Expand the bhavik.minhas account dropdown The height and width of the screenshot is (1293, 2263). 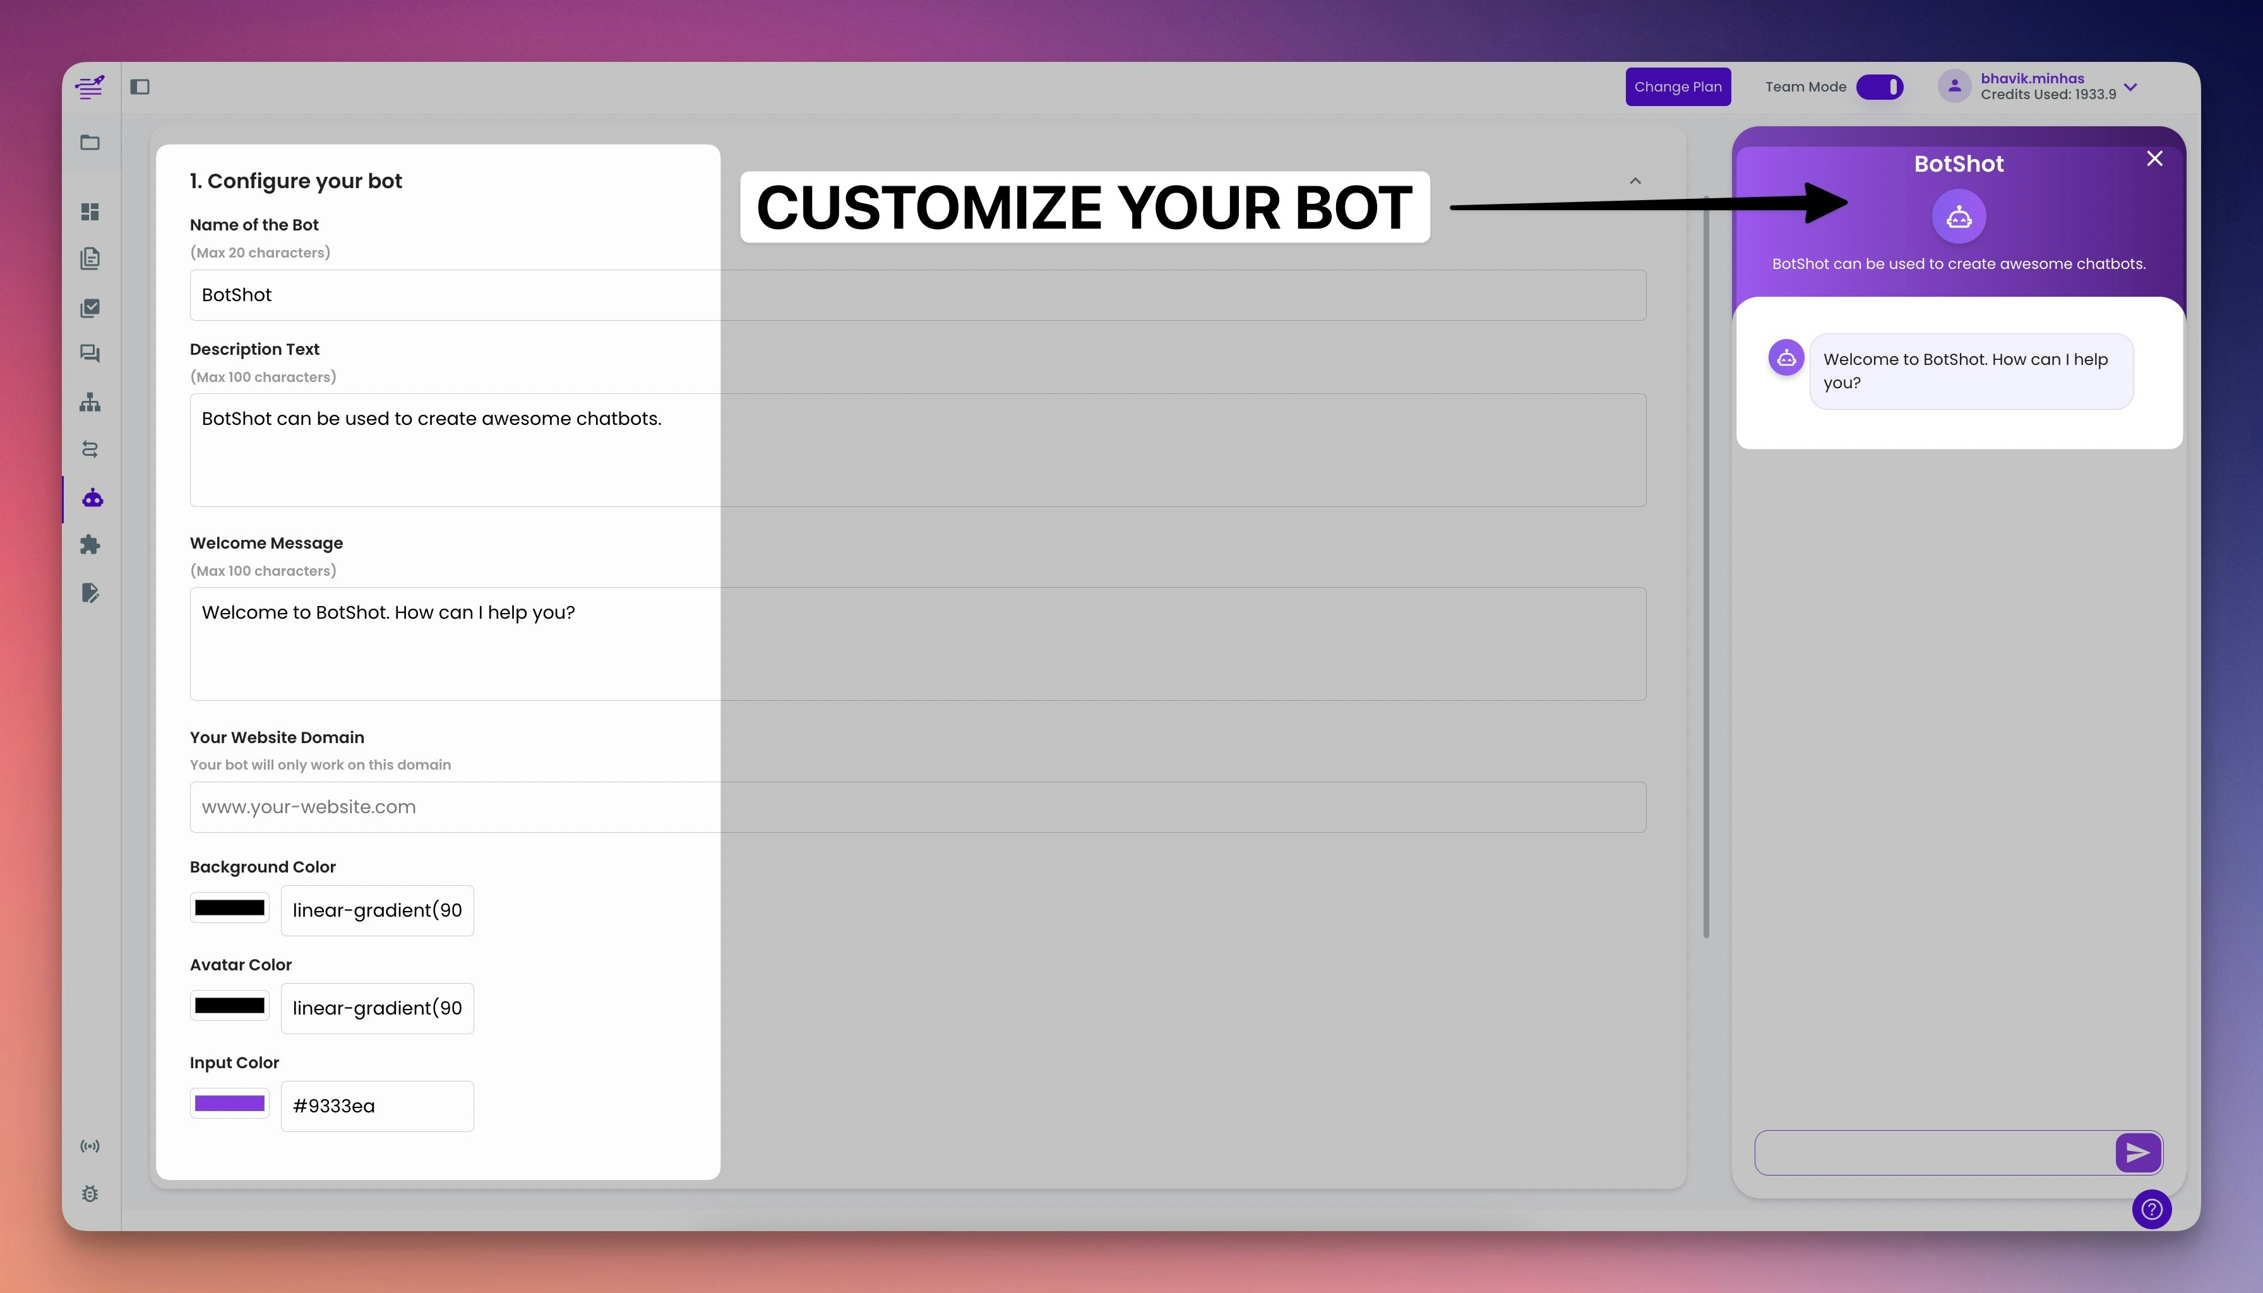pos(2130,87)
